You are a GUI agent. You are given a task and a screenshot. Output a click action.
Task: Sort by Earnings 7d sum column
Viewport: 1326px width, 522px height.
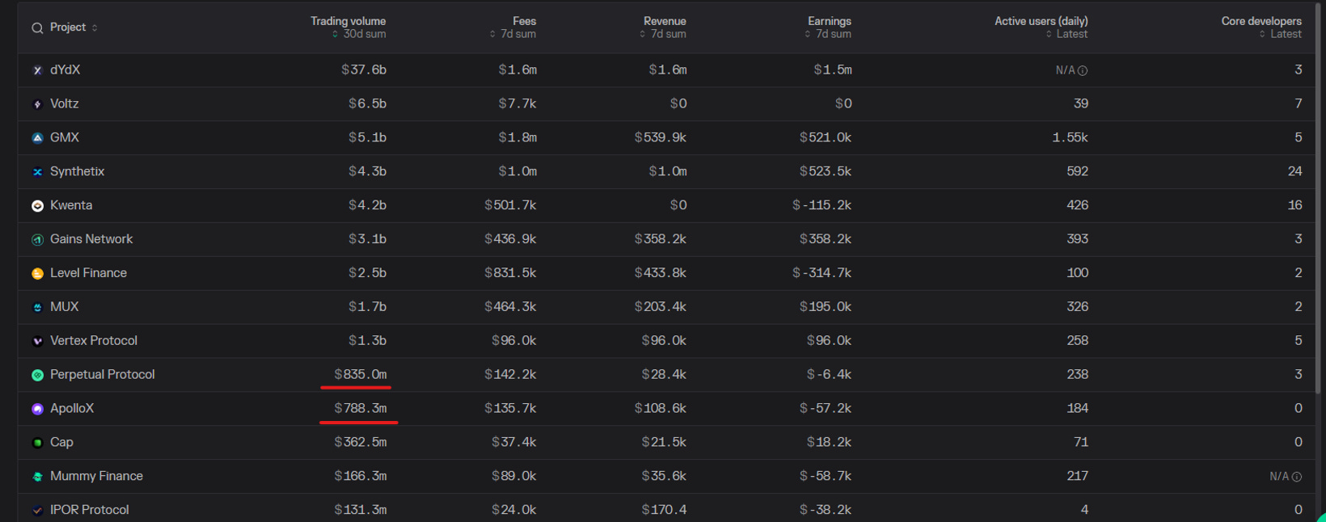tap(808, 35)
